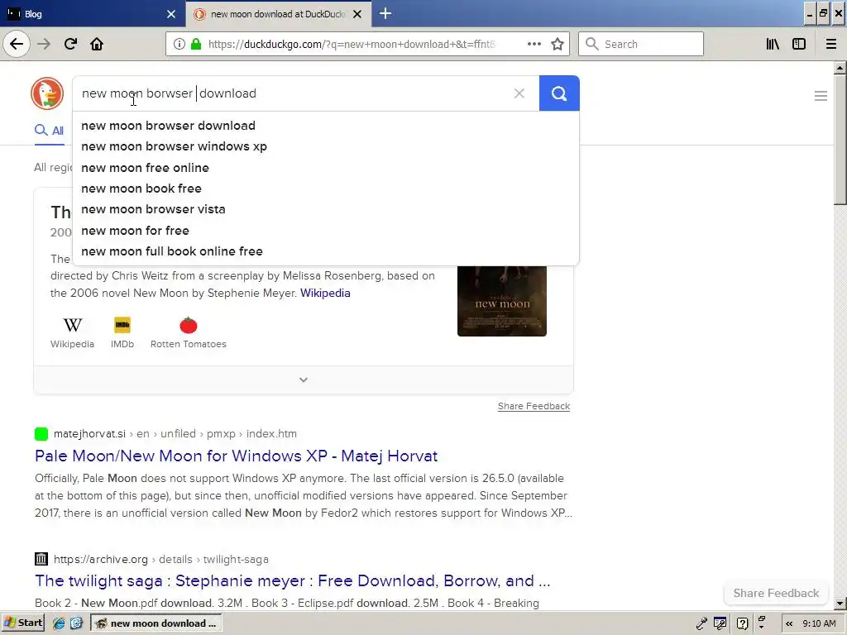Viewport: 847px width, 635px height.
Task: Reload the current page
Action: pyautogui.click(x=70, y=44)
